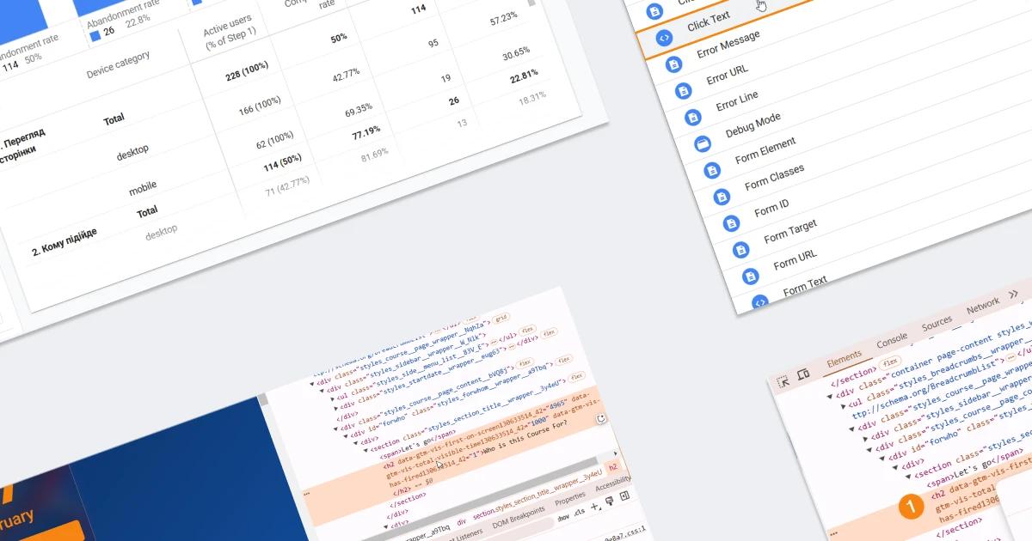Switch to the Console tab

point(892,341)
